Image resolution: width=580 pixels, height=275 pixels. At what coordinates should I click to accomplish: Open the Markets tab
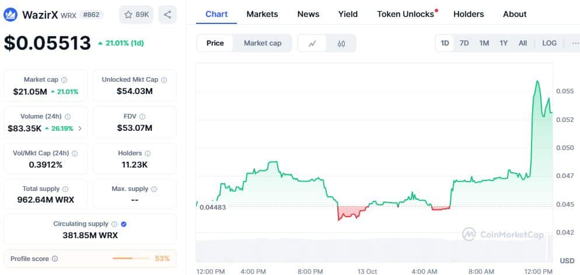[x=262, y=14]
